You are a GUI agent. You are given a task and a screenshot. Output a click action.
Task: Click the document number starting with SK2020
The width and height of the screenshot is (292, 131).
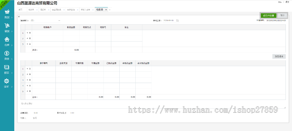(x=276, y=20)
